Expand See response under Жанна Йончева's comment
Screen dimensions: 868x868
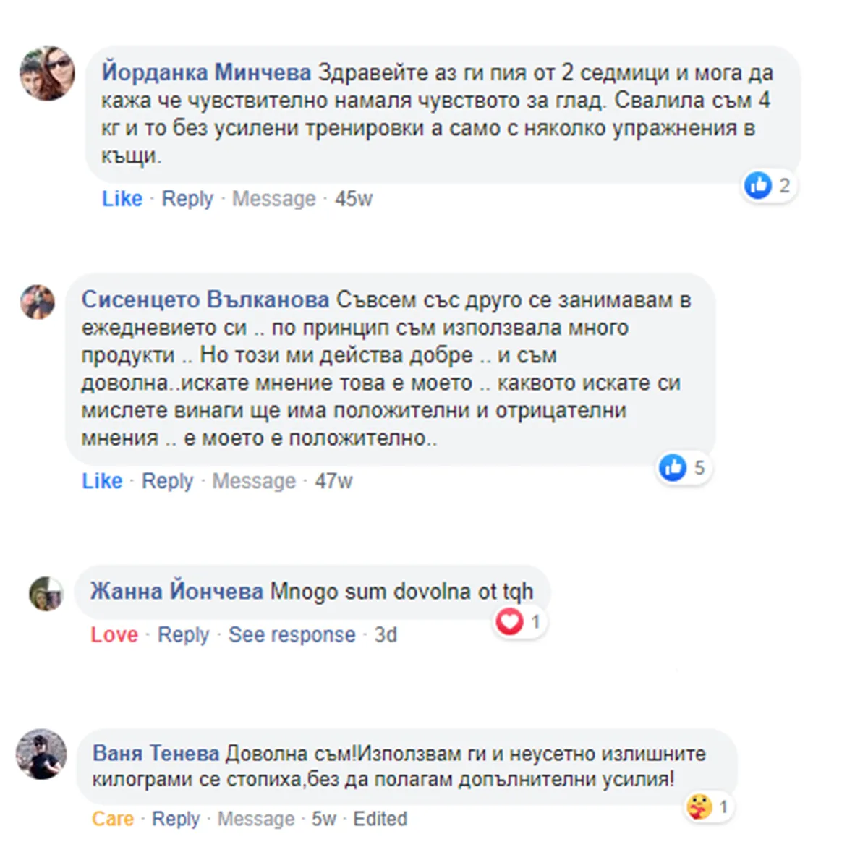tap(292, 634)
